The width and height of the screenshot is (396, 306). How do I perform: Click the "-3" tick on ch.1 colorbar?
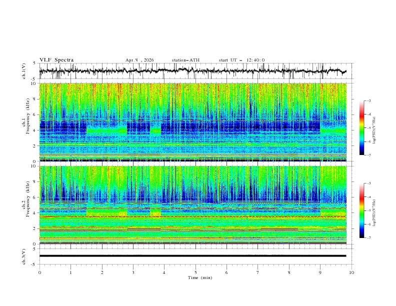[368, 100]
